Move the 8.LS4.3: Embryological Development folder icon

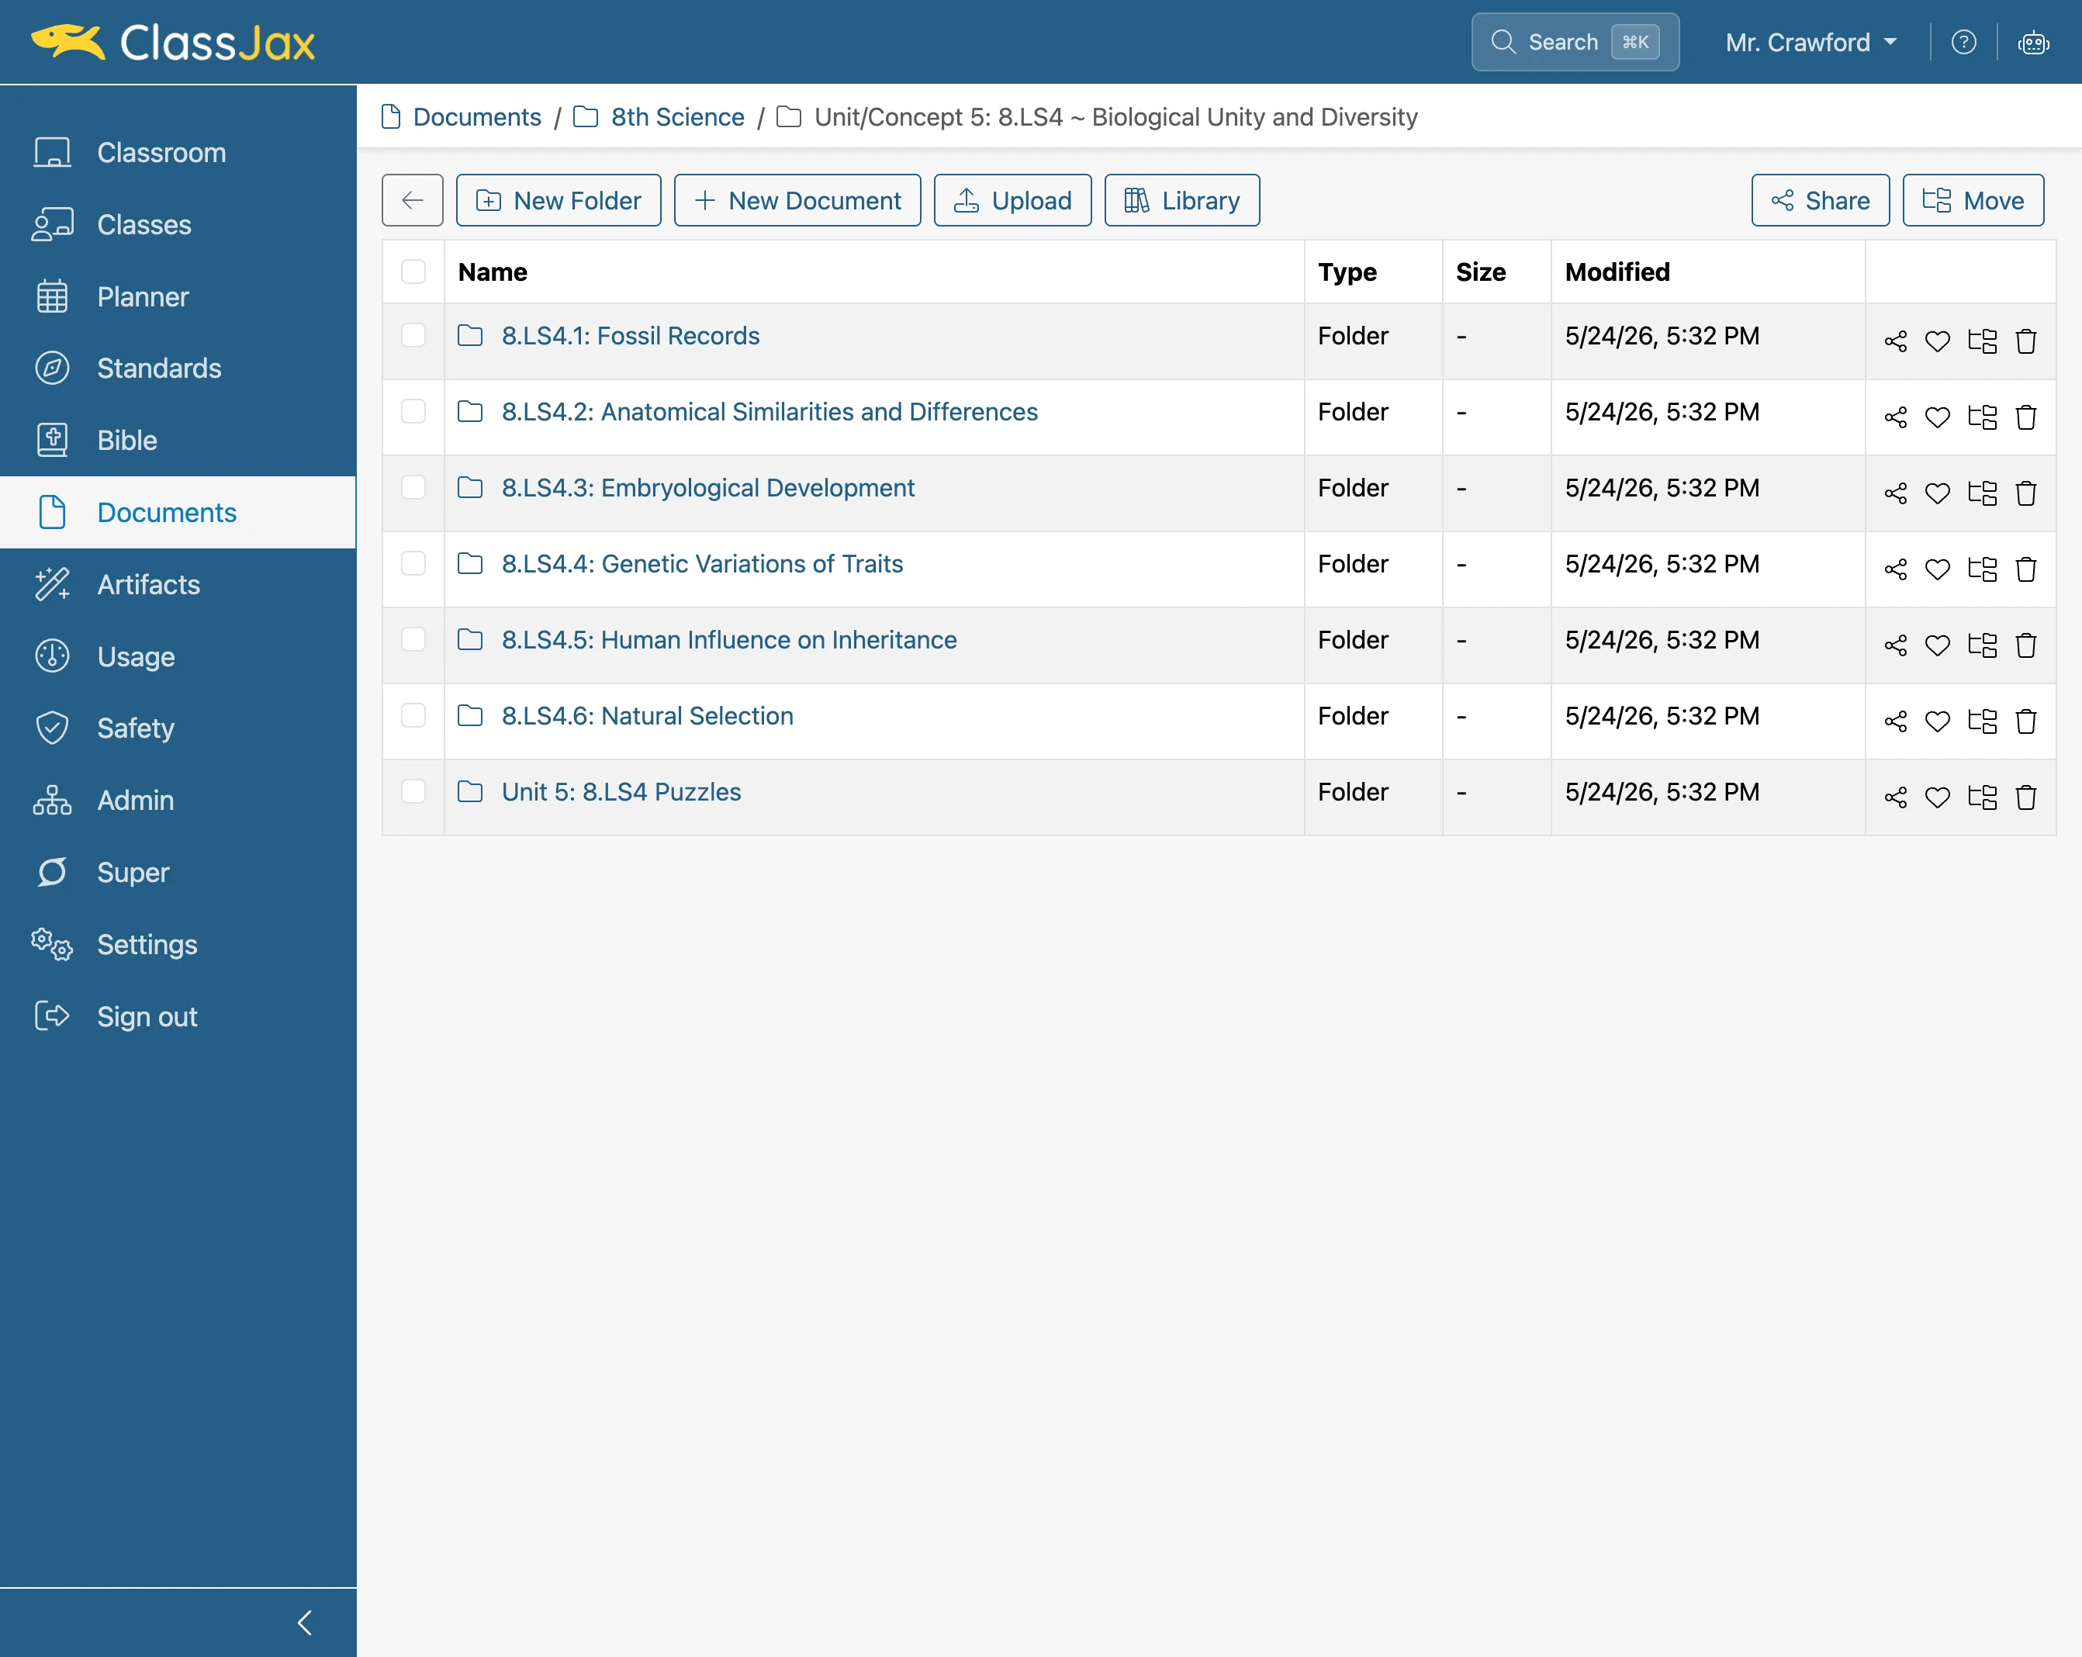pos(1983,493)
